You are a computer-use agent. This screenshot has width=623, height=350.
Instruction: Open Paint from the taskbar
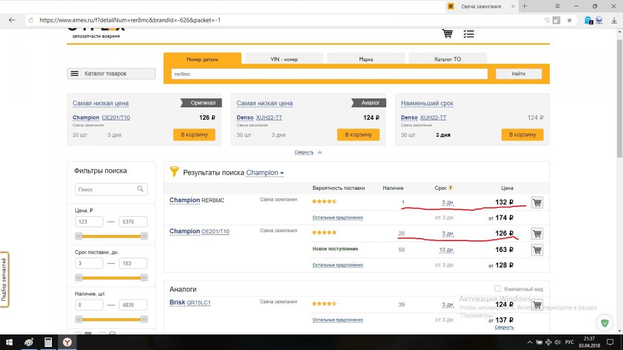30,342
